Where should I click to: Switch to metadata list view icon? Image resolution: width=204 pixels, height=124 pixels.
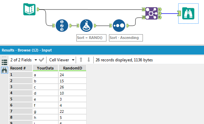(x=4, y=62)
